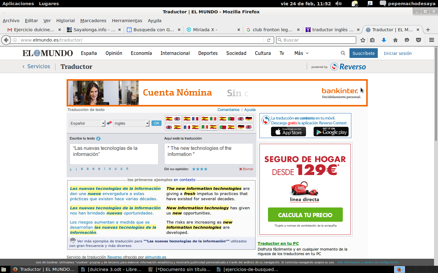Screen dimensions: 438x273
Task: Open the Firefox hamburger menu
Action: point(431,40)
